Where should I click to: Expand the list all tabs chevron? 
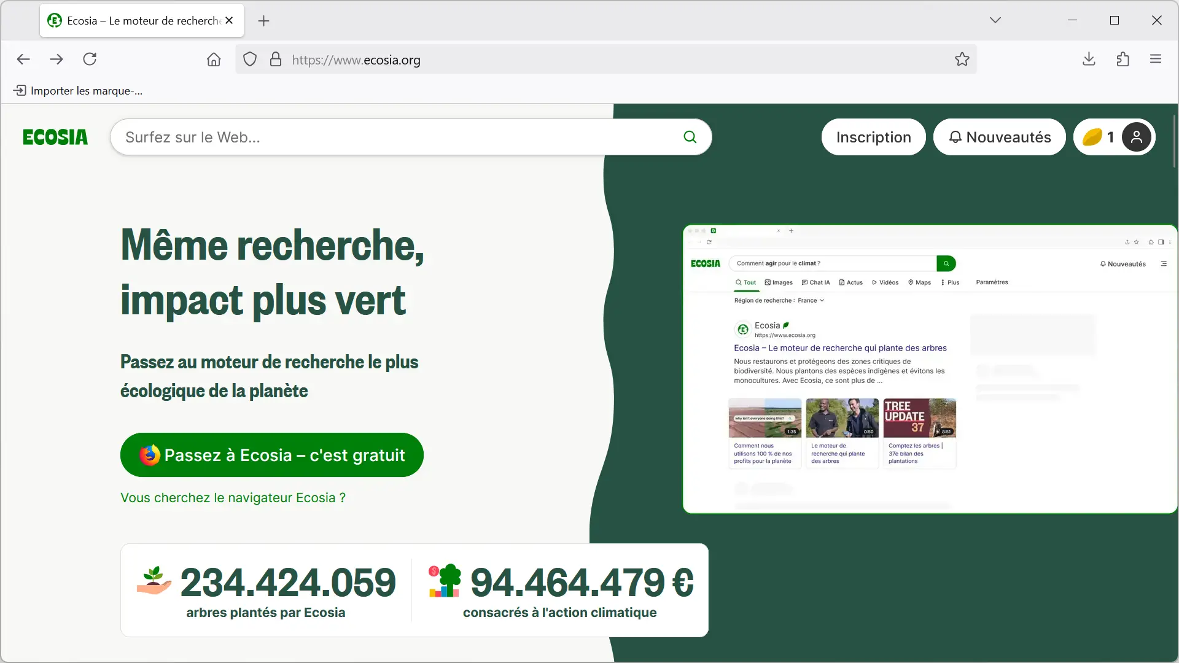coord(995,20)
